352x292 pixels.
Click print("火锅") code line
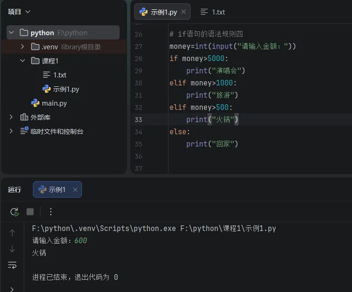(x=212, y=120)
